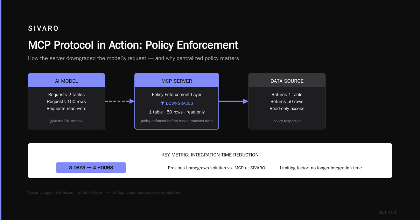Click "1 table · 50 rows · read-only" text

coord(177,112)
